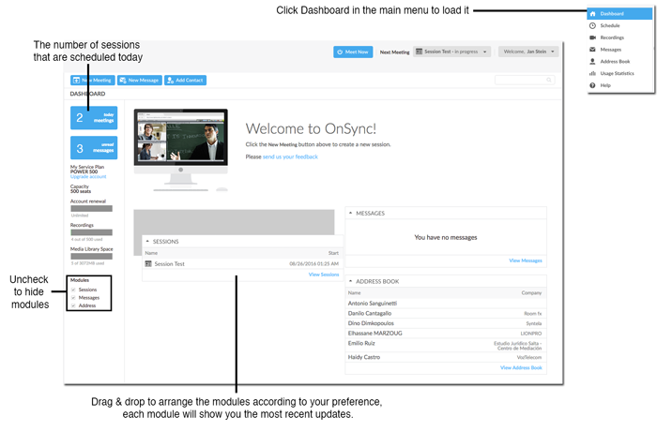Click the Help question mark icon
657x431 pixels.
coord(592,85)
